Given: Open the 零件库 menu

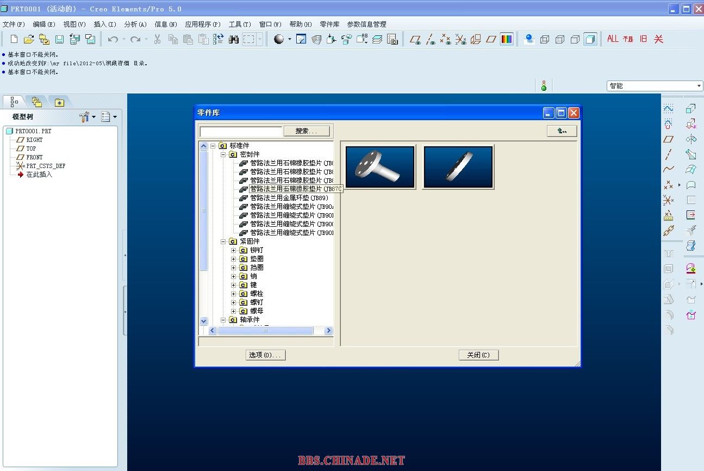Looking at the screenshot, I should (x=329, y=24).
